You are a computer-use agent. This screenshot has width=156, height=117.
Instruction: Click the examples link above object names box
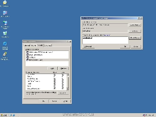(106, 35)
